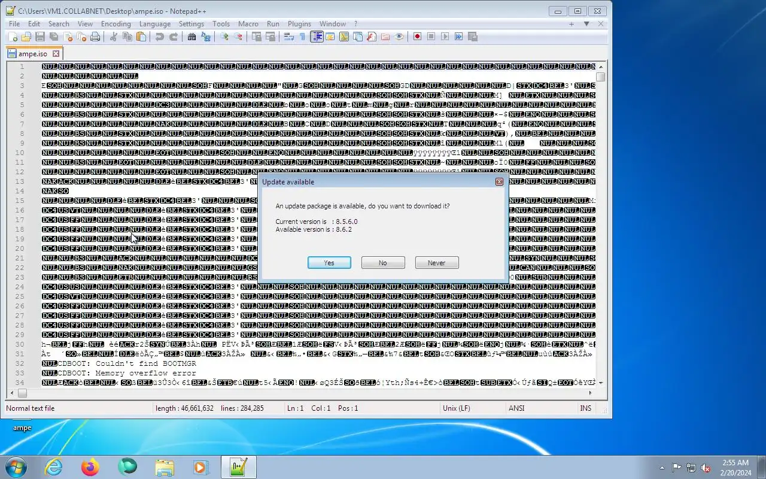Viewport: 766px width, 479px height.
Task: Click the vertical scrollbar thumb of the editor
Action: tap(600, 77)
